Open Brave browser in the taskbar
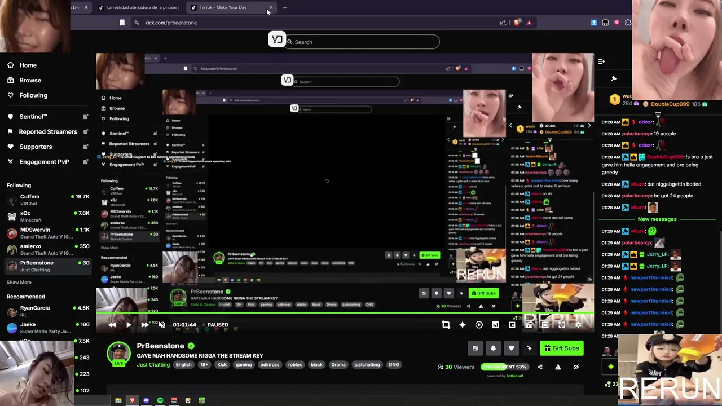The width and height of the screenshot is (722, 406). [132, 400]
